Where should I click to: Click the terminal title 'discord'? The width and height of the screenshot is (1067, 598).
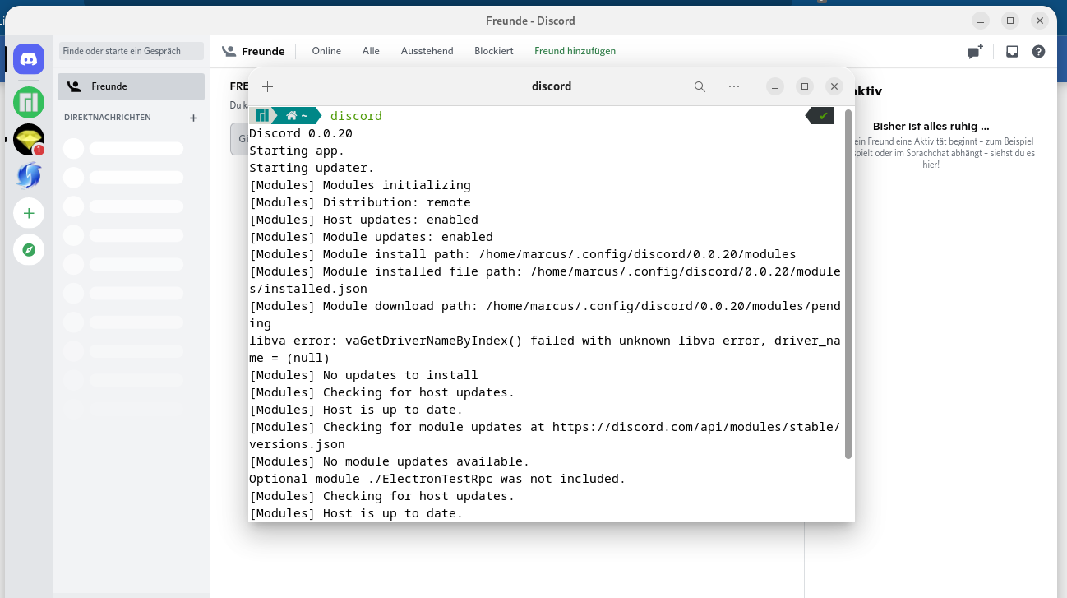click(x=552, y=86)
